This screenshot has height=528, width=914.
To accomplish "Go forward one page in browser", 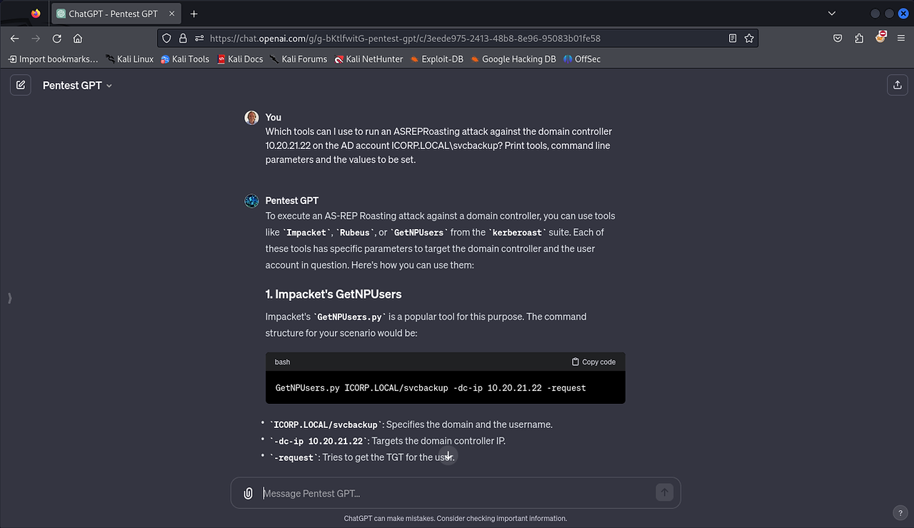I will [36, 39].
